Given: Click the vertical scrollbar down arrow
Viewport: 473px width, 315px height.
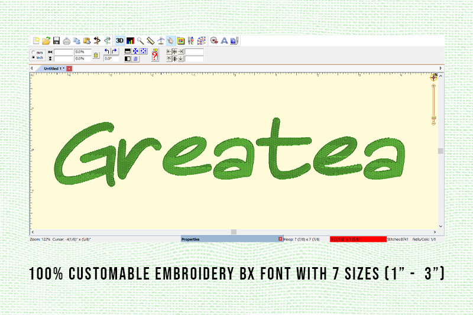Looking at the screenshot, I should (x=440, y=226).
